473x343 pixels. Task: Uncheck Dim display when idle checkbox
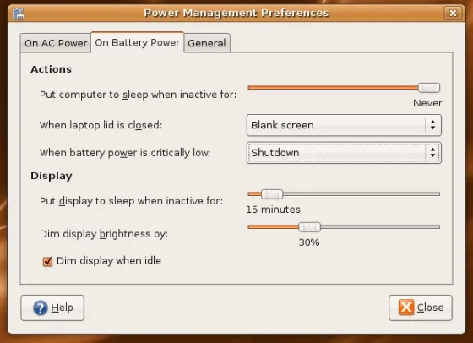tap(47, 261)
